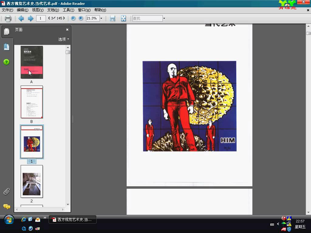Show more quick launch icons with the chevron
Viewport: 311px width, 233px height.
(x=45, y=218)
